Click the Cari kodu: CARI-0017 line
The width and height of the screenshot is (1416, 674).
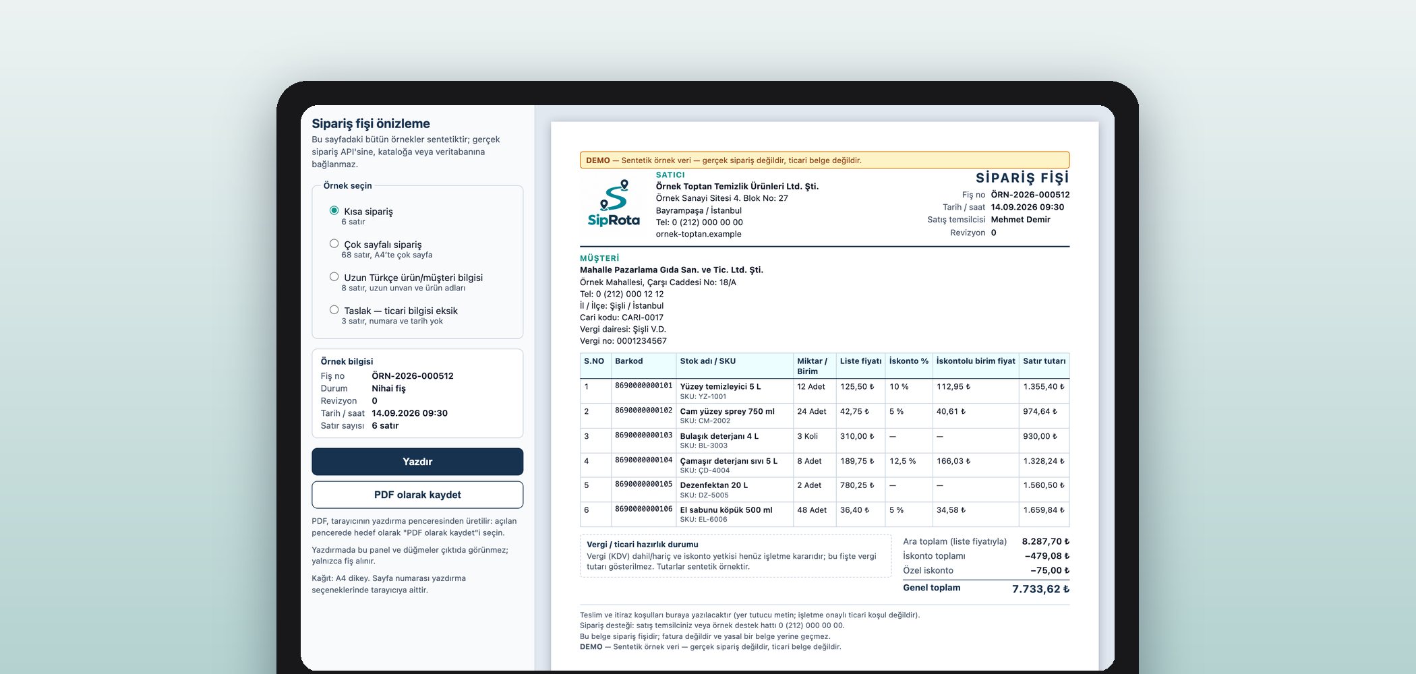coord(621,317)
